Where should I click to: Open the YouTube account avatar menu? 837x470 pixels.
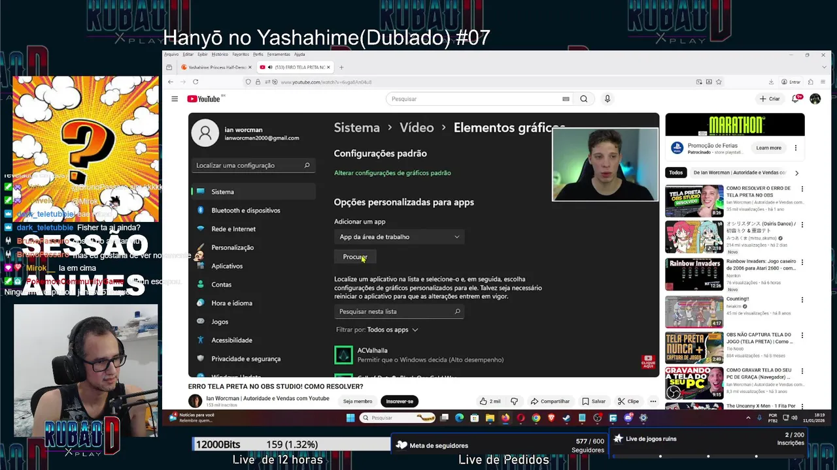pos(815,99)
